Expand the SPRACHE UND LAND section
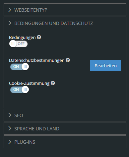Screen dimensions: 129x157 click(65, 128)
